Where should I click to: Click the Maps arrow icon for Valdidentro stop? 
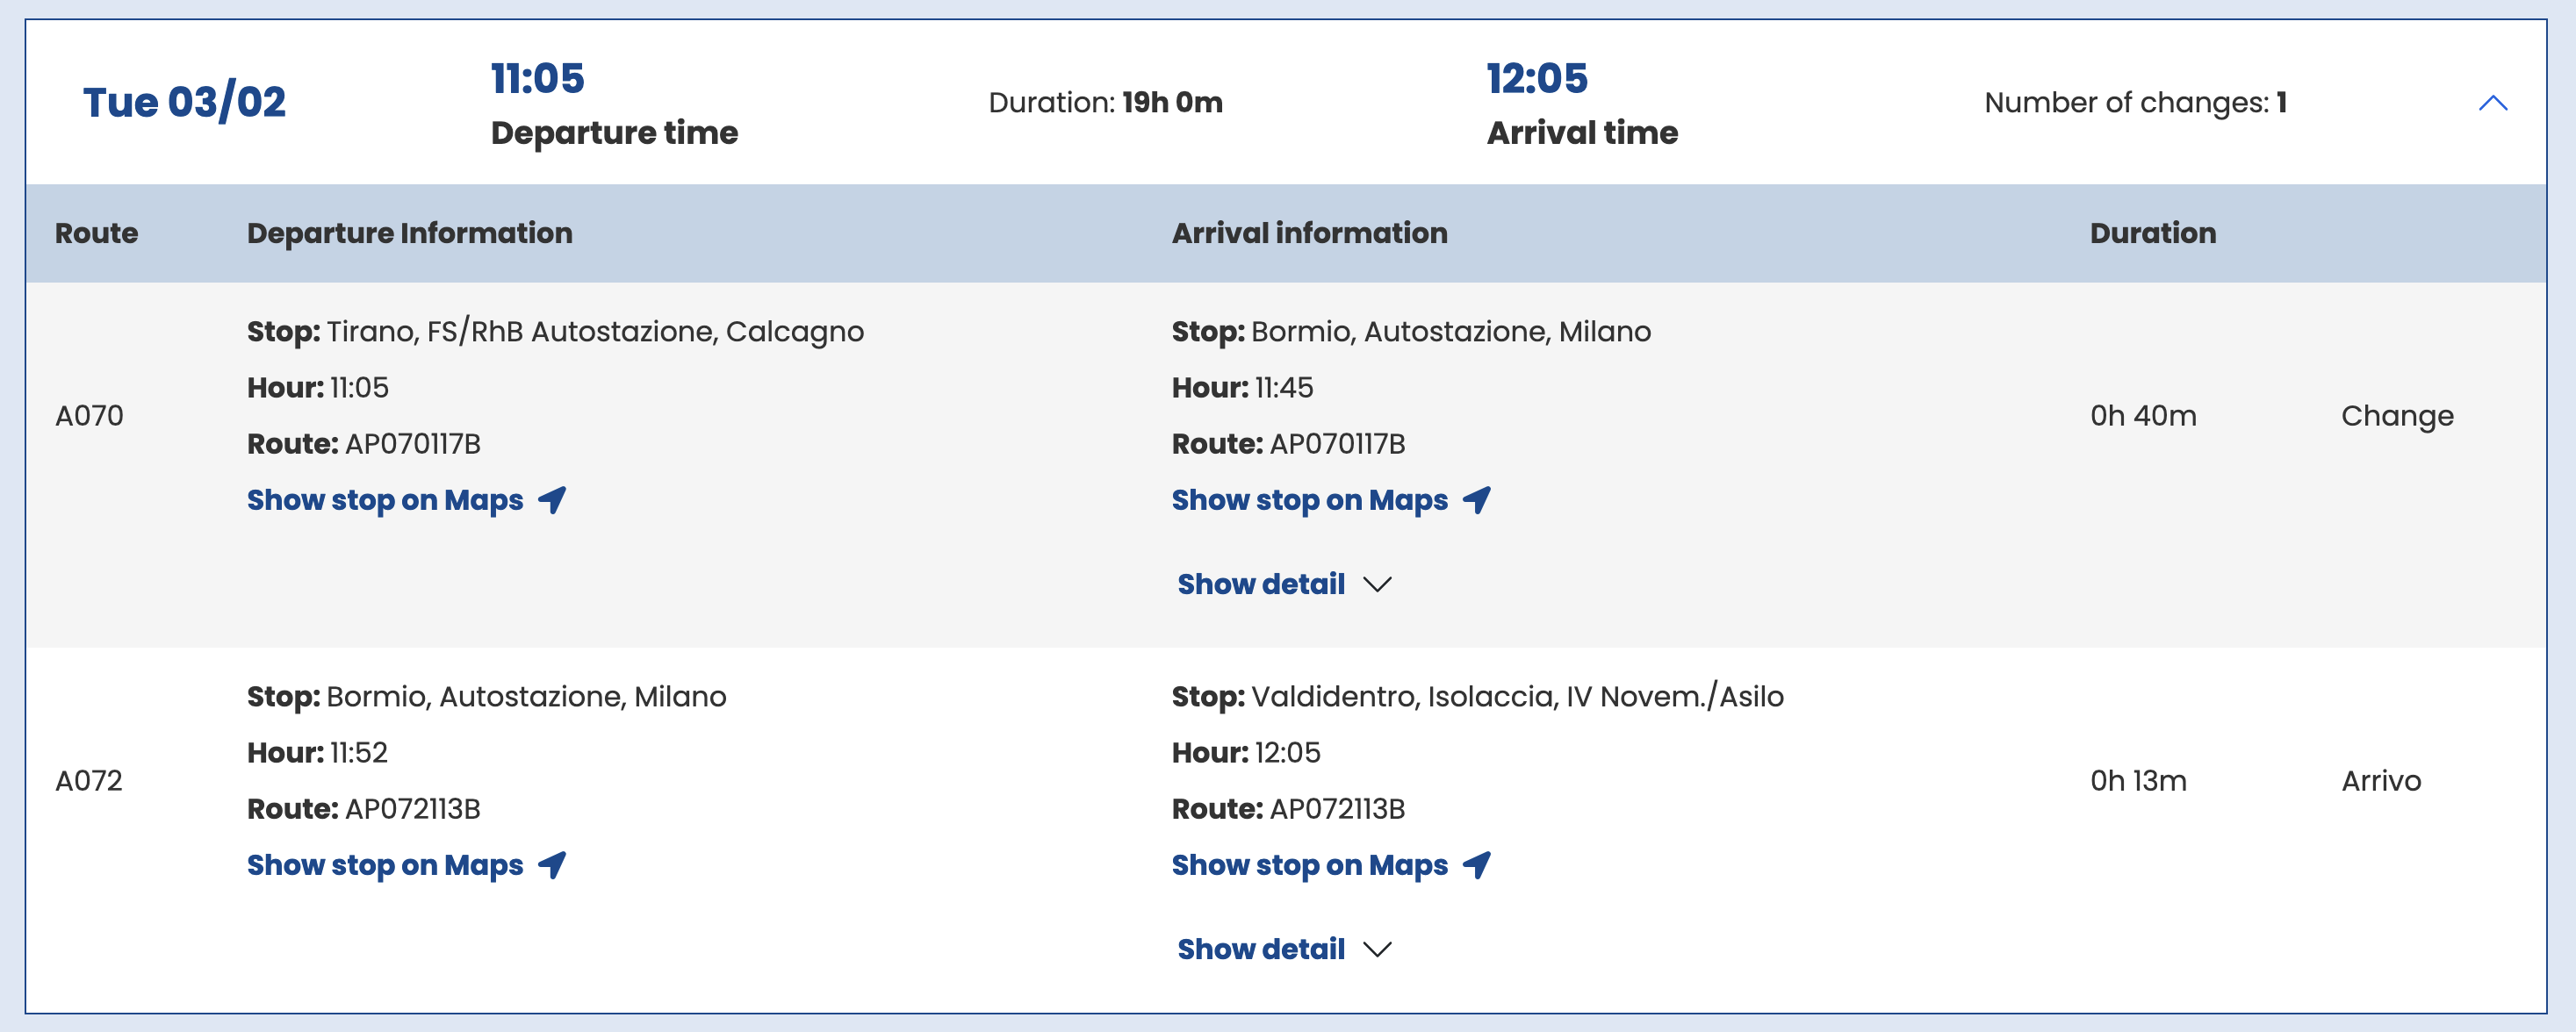(1477, 864)
